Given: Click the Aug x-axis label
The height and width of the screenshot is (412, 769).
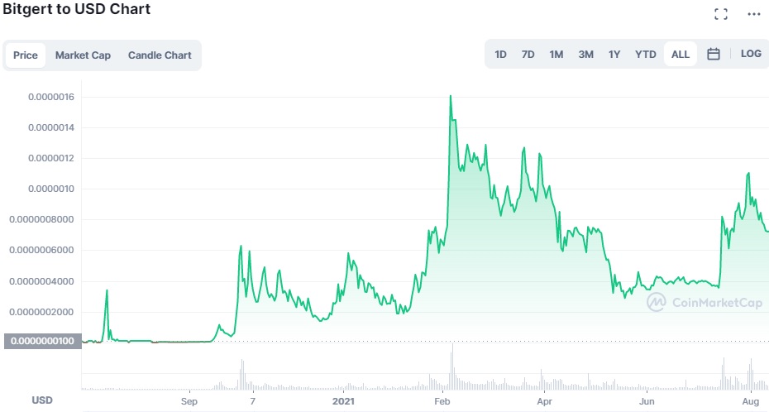Looking at the screenshot, I should 750,401.
